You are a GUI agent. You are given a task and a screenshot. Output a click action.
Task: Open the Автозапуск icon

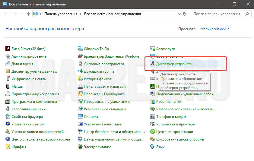[x=153, y=49]
